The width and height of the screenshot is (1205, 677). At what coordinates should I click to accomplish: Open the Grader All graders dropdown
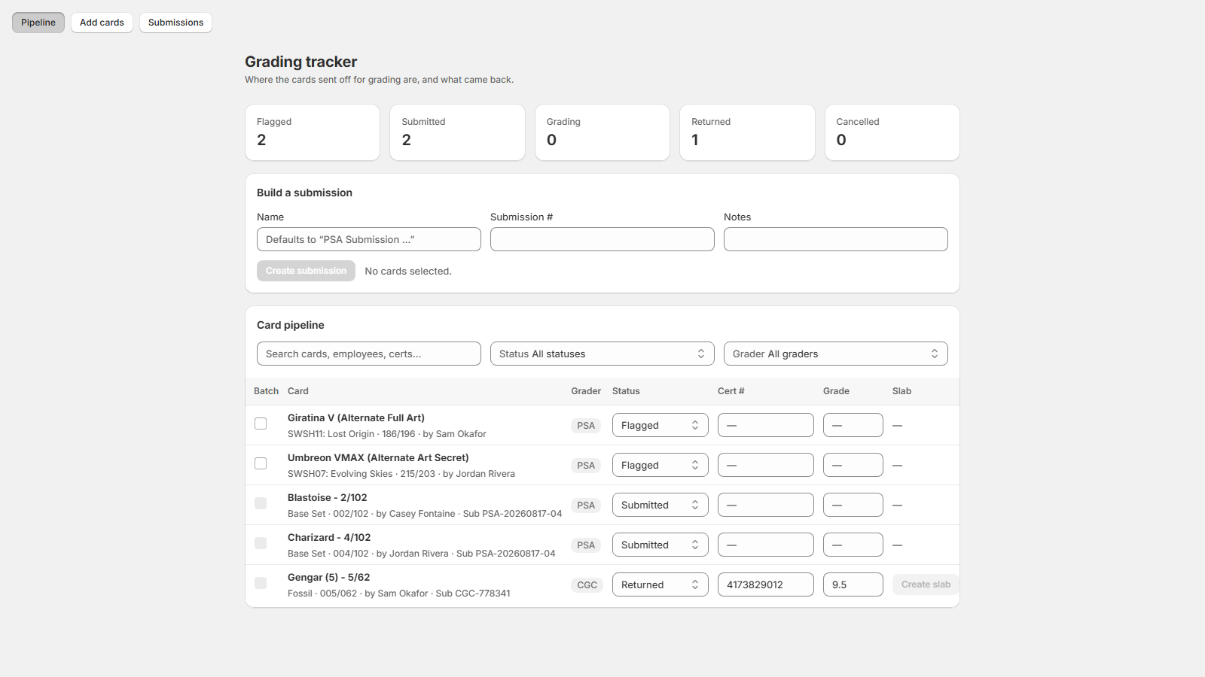click(x=836, y=354)
